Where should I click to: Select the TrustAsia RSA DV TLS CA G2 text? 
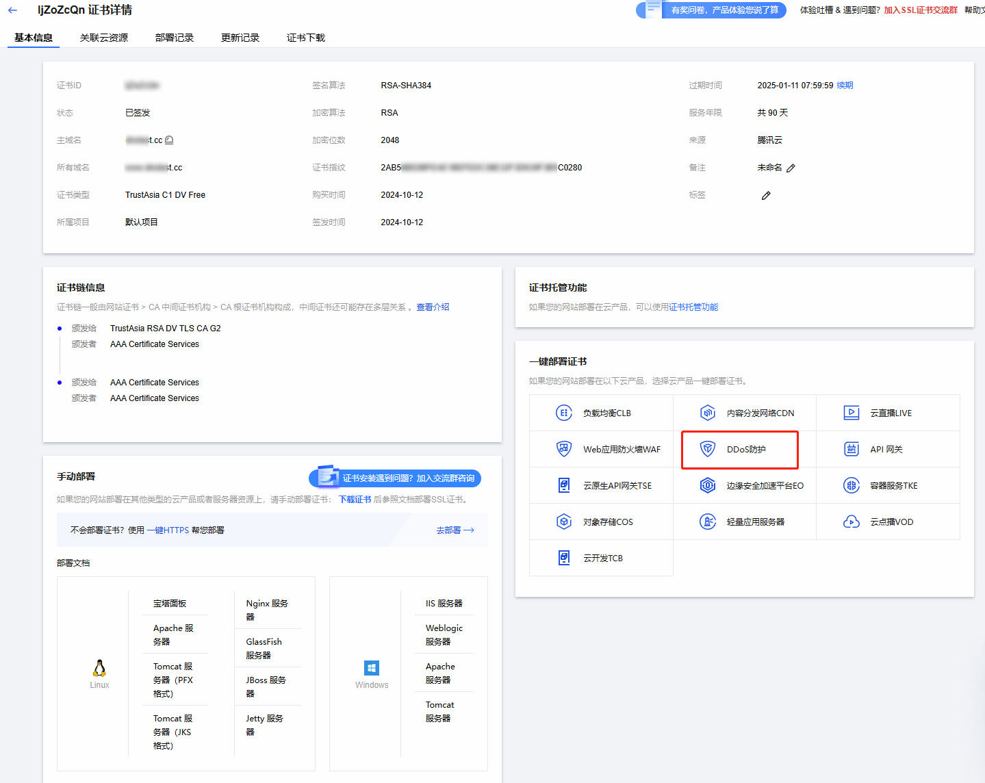[x=166, y=329]
